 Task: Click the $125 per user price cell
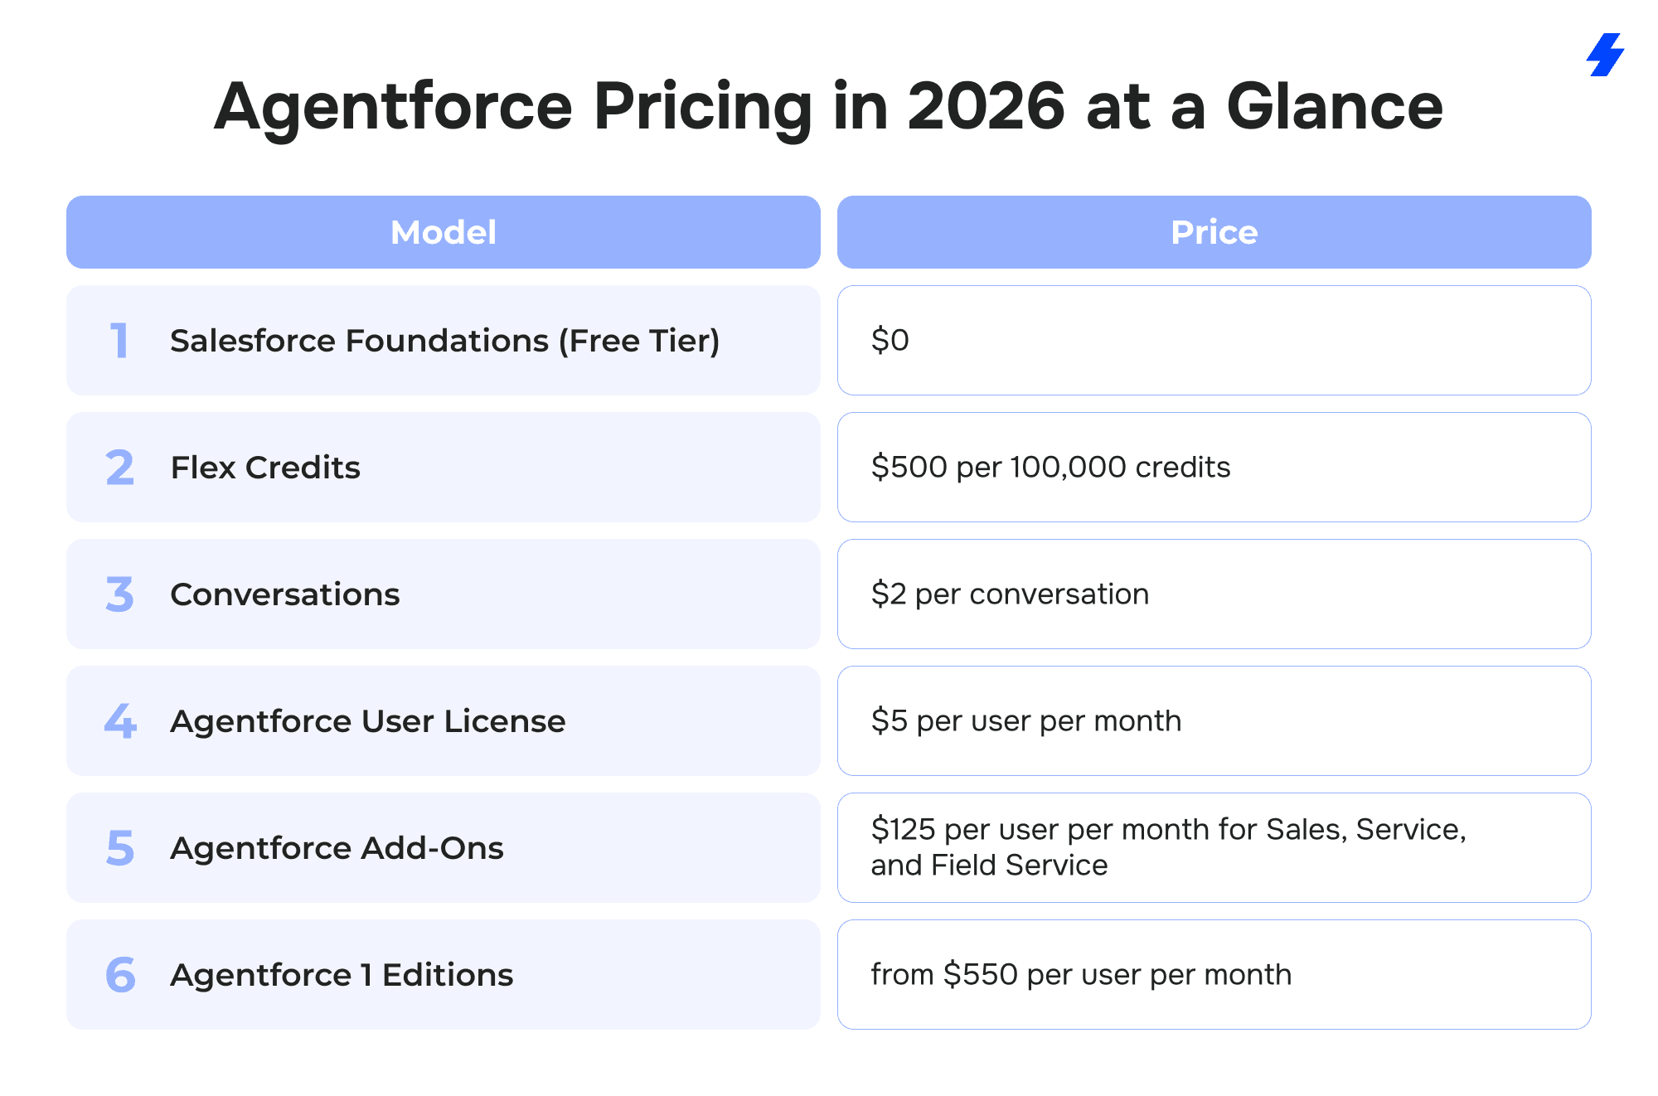pos(1214,847)
